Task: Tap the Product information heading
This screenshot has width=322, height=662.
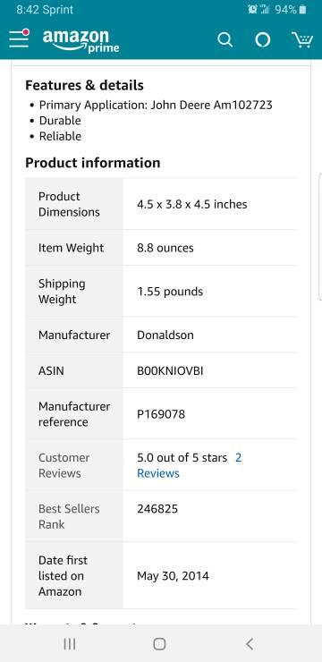Action: [93, 163]
